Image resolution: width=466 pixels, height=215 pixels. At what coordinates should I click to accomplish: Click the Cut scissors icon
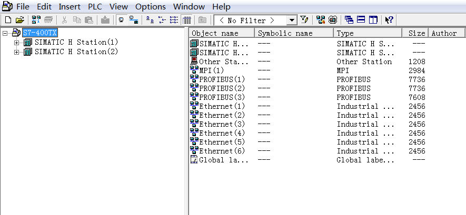(64, 20)
